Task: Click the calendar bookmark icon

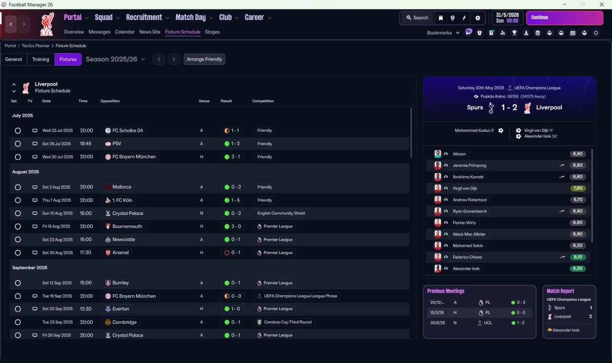Action: [573, 33]
